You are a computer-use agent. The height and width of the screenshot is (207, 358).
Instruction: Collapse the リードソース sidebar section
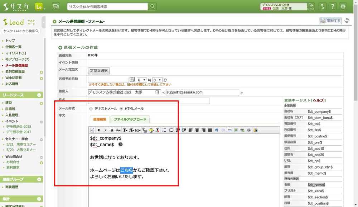[x=39, y=95]
